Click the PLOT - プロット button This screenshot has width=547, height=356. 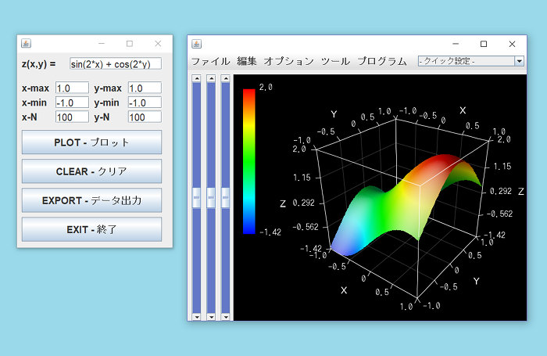pyautogui.click(x=91, y=142)
